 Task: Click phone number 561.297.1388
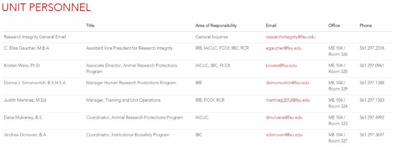[372, 83]
